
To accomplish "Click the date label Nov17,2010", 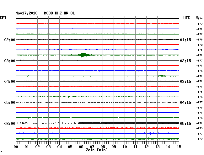I will 27,13.
